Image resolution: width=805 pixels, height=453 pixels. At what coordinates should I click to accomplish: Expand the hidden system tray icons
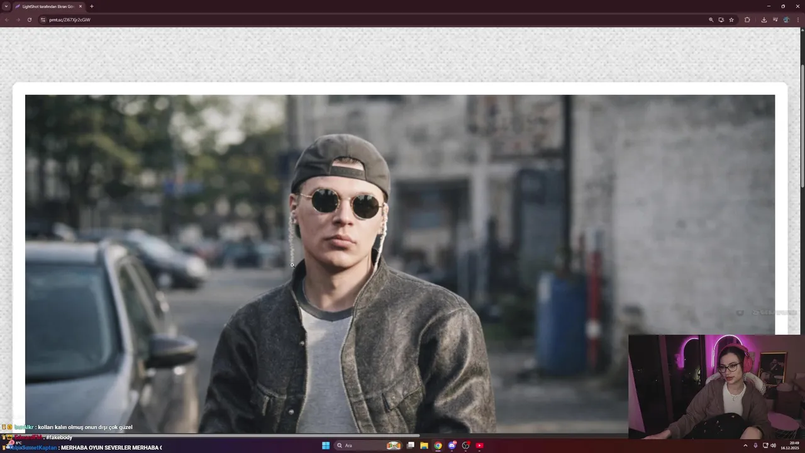pyautogui.click(x=745, y=445)
